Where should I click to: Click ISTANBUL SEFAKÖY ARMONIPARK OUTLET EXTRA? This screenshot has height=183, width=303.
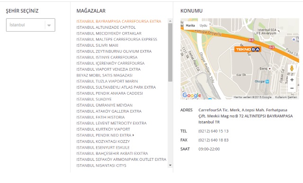click(x=121, y=159)
